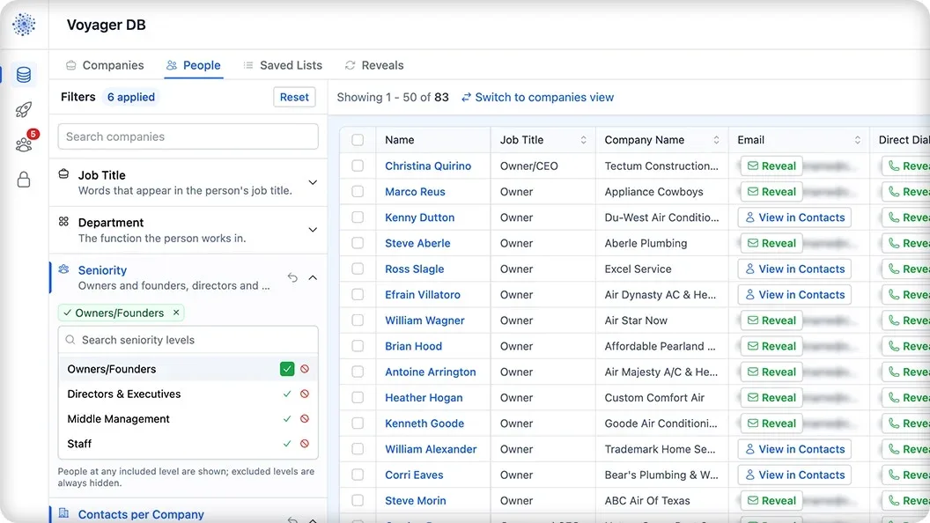Select the Kenny Dutton row checkbox
Screen dimensions: 930x523
point(358,217)
